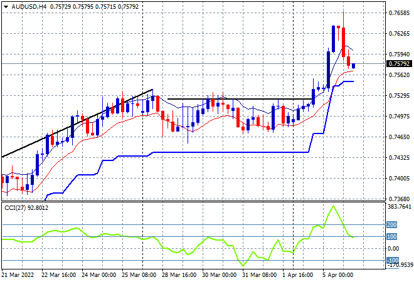Click the CCI(27) 92.8012 indicator label
Screen dimensions: 414x282
coord(26,208)
